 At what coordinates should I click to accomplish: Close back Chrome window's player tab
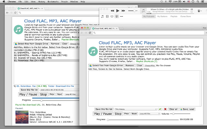42,8
